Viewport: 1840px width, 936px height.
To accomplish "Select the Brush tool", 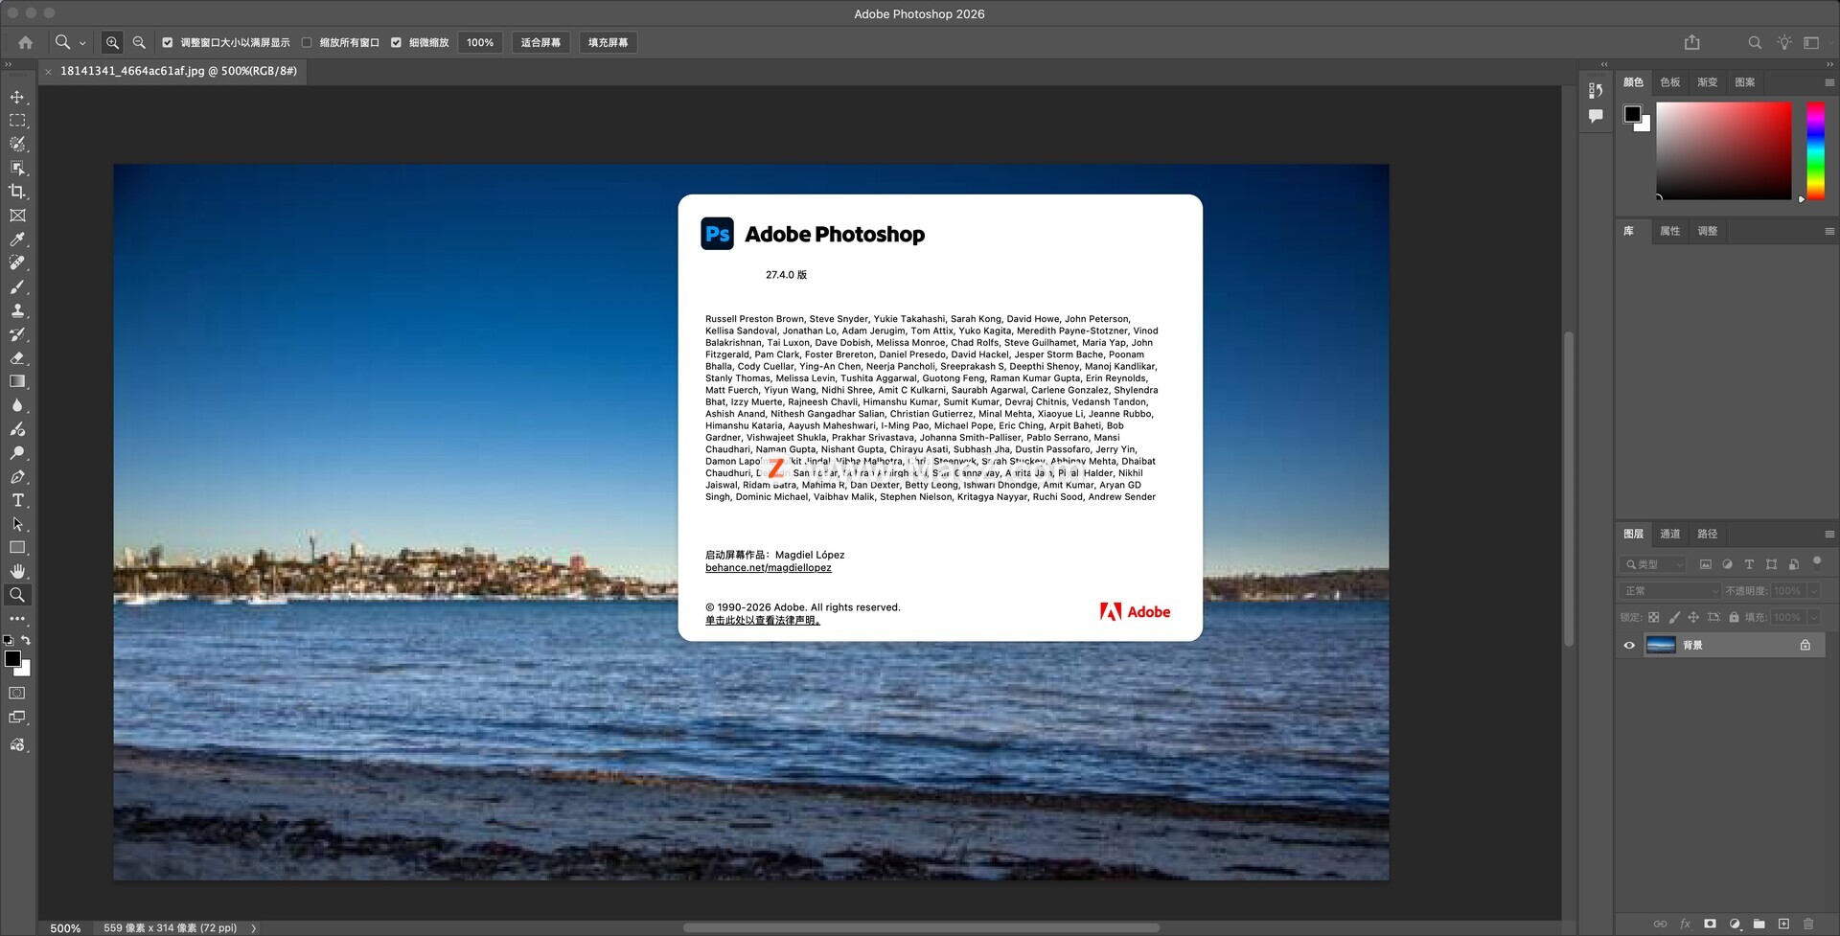I will coord(17,286).
